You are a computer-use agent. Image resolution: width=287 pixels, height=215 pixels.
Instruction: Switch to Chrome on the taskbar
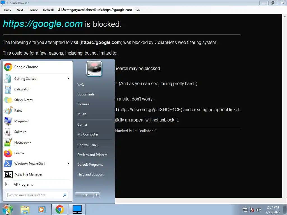59,209
